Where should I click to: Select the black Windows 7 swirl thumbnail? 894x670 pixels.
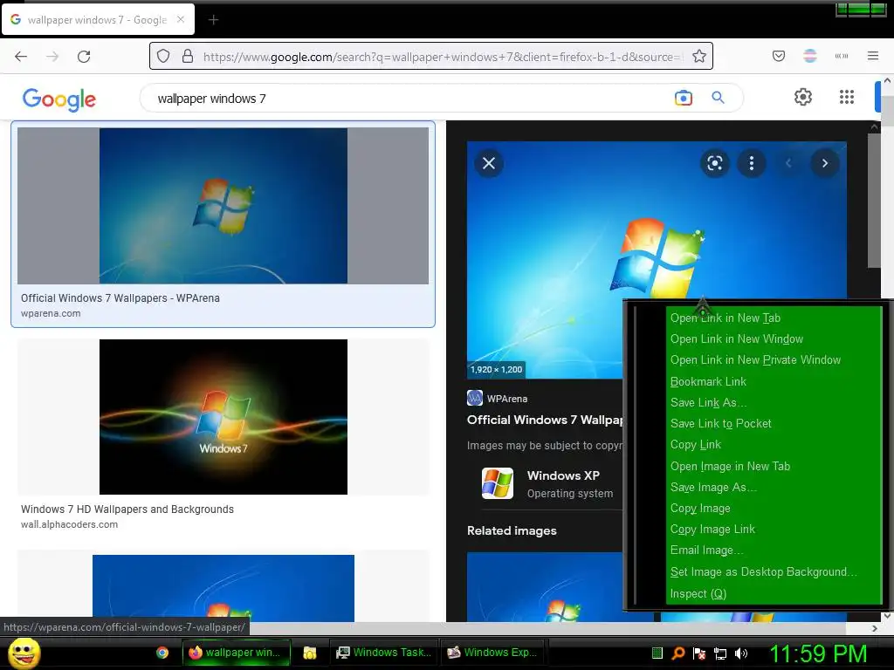click(x=223, y=417)
